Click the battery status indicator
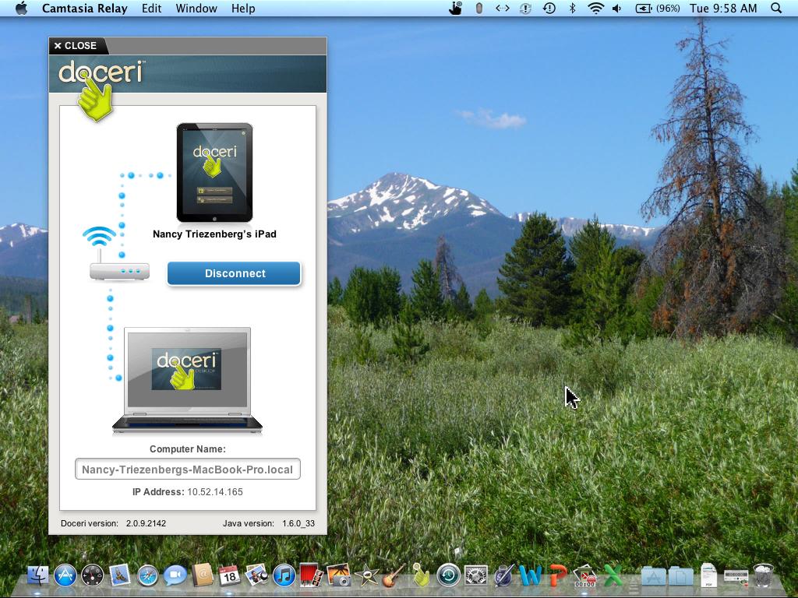 click(658, 8)
